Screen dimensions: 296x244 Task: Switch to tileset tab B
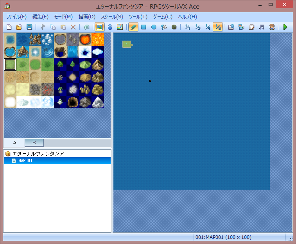coord(34,143)
